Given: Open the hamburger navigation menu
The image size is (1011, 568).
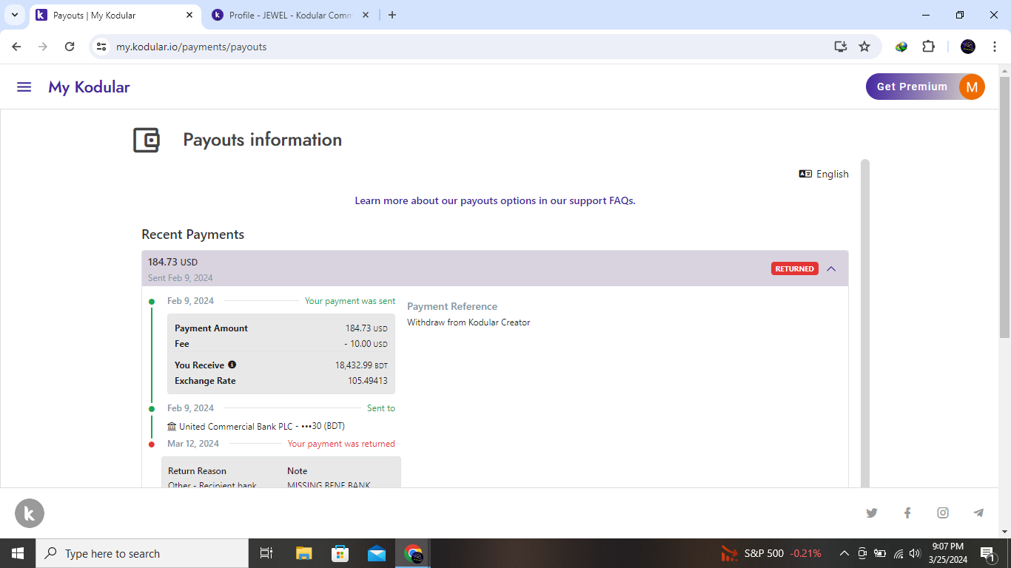Looking at the screenshot, I should click(24, 87).
